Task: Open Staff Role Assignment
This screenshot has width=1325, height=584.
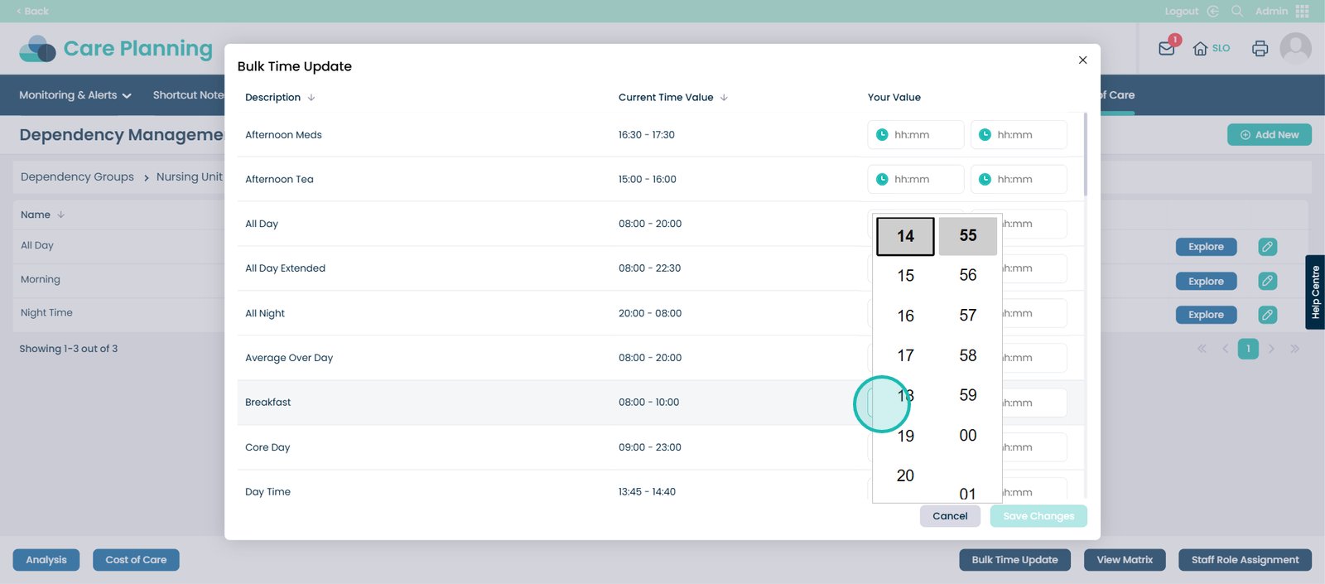Action: tap(1245, 560)
